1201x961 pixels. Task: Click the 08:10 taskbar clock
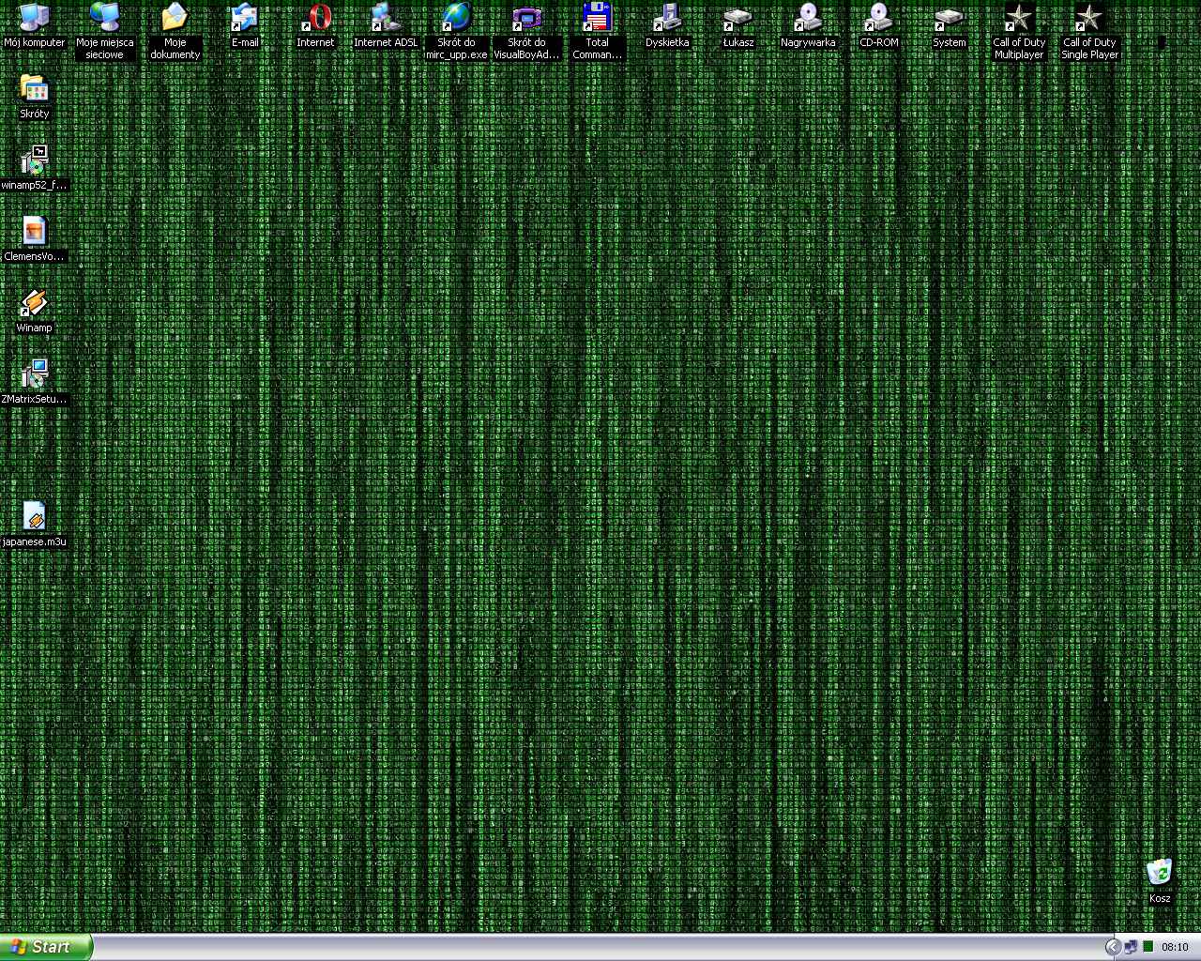(x=1175, y=947)
